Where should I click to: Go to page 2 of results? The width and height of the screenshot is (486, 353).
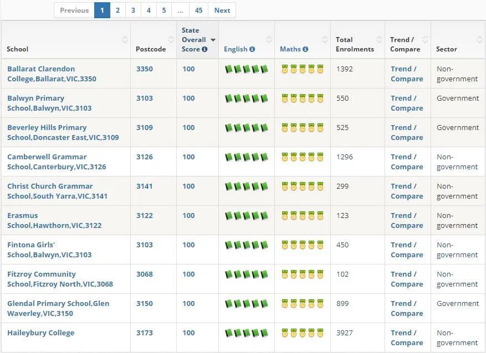pyautogui.click(x=118, y=10)
